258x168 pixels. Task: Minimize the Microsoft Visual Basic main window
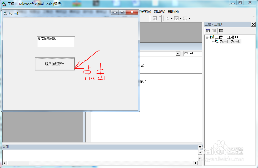[x=233, y=3]
